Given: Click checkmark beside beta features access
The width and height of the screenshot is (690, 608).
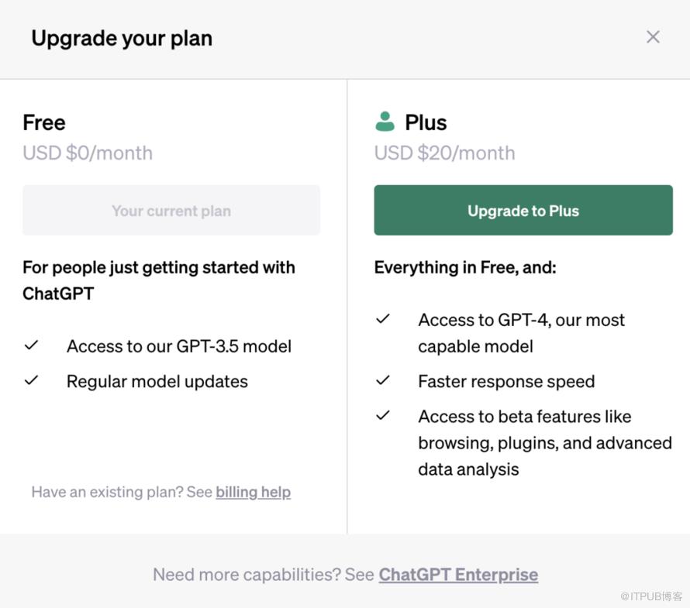Looking at the screenshot, I should click(x=383, y=415).
